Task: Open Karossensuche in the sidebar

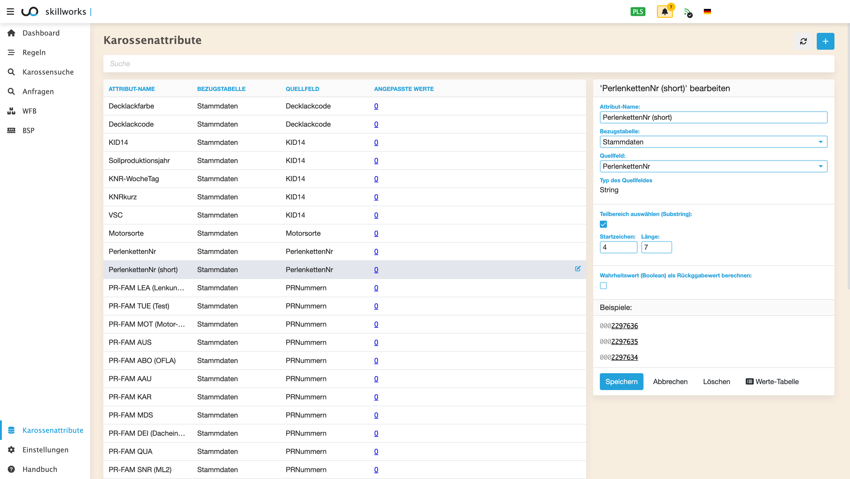Action: coord(48,72)
